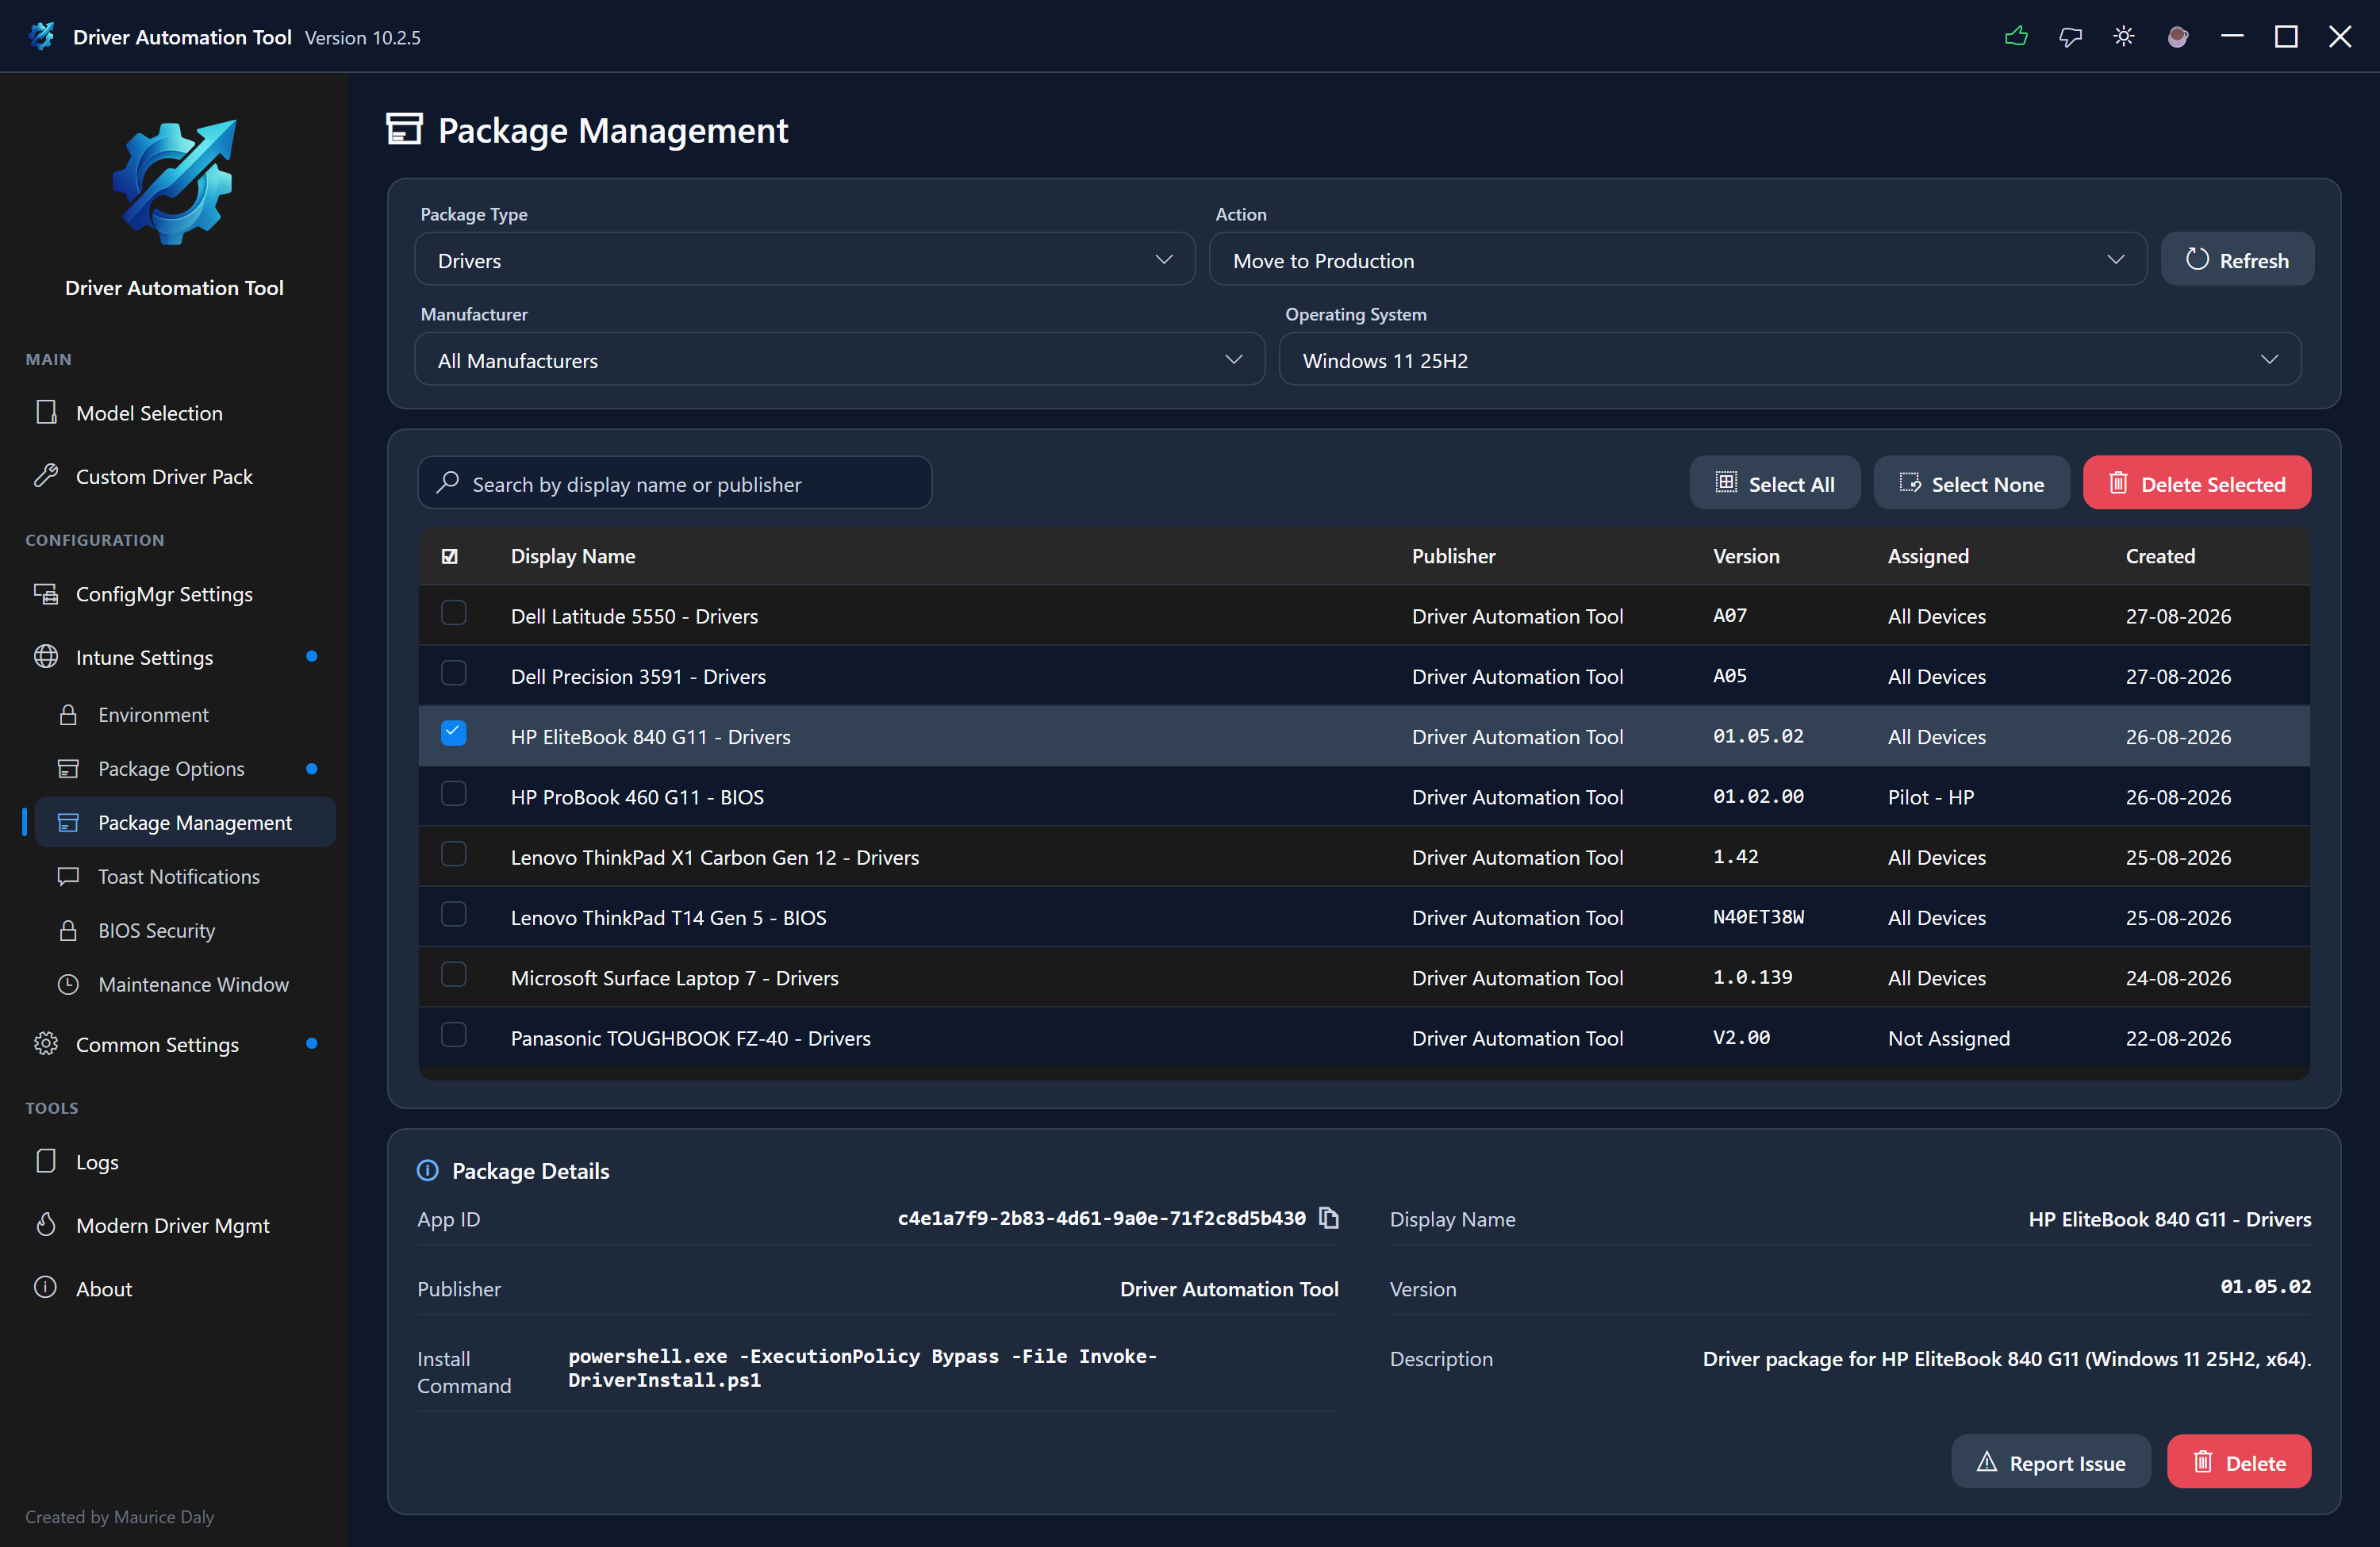The width and height of the screenshot is (2380, 1547).
Task: Uncheck the HP EliteBook 840 G11 checkbox
Action: [x=454, y=733]
